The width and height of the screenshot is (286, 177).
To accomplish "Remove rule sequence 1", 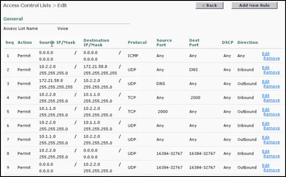I will click(x=271, y=59).
